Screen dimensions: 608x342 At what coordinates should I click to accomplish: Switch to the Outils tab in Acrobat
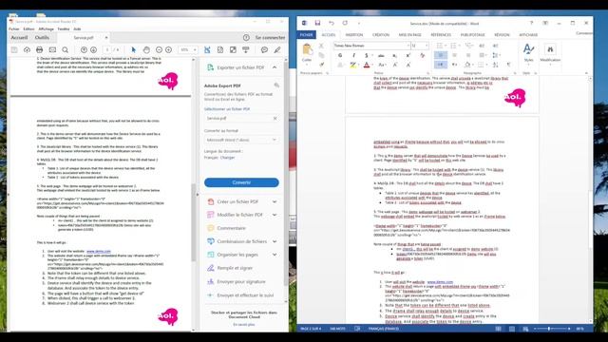click(x=42, y=38)
